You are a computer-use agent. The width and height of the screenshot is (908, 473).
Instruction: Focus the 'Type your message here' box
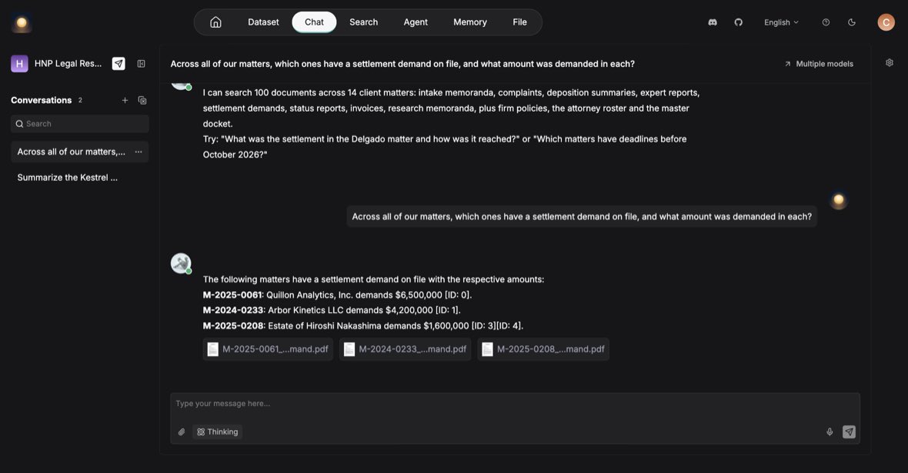coord(515,404)
